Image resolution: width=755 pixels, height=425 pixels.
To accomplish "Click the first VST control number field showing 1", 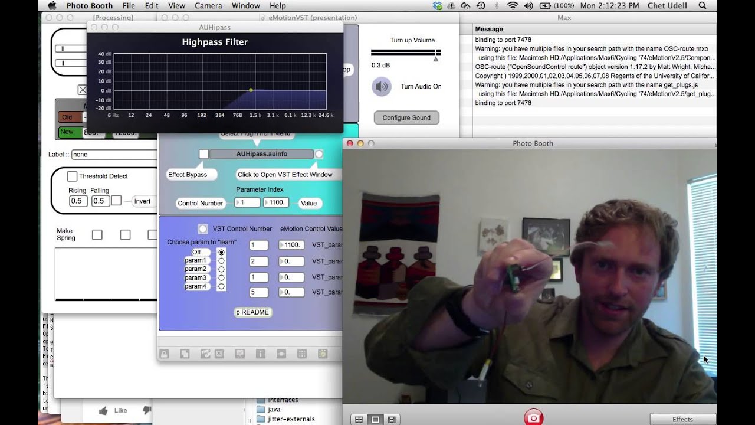I will [258, 245].
